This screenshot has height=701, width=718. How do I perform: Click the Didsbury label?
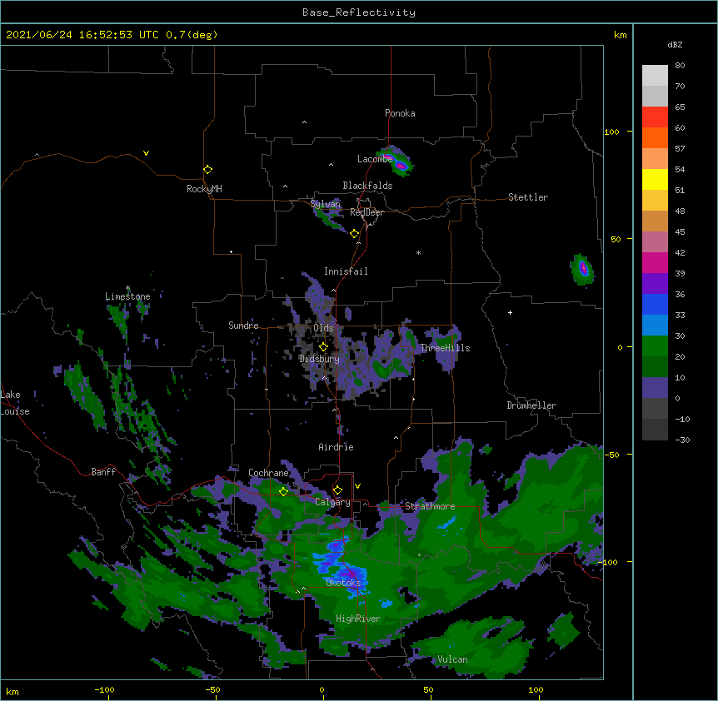[320, 359]
